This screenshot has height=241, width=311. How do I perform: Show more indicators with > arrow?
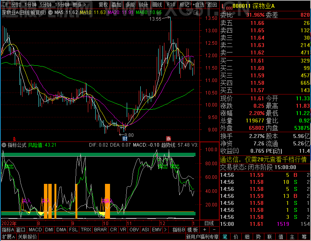coord(166,230)
